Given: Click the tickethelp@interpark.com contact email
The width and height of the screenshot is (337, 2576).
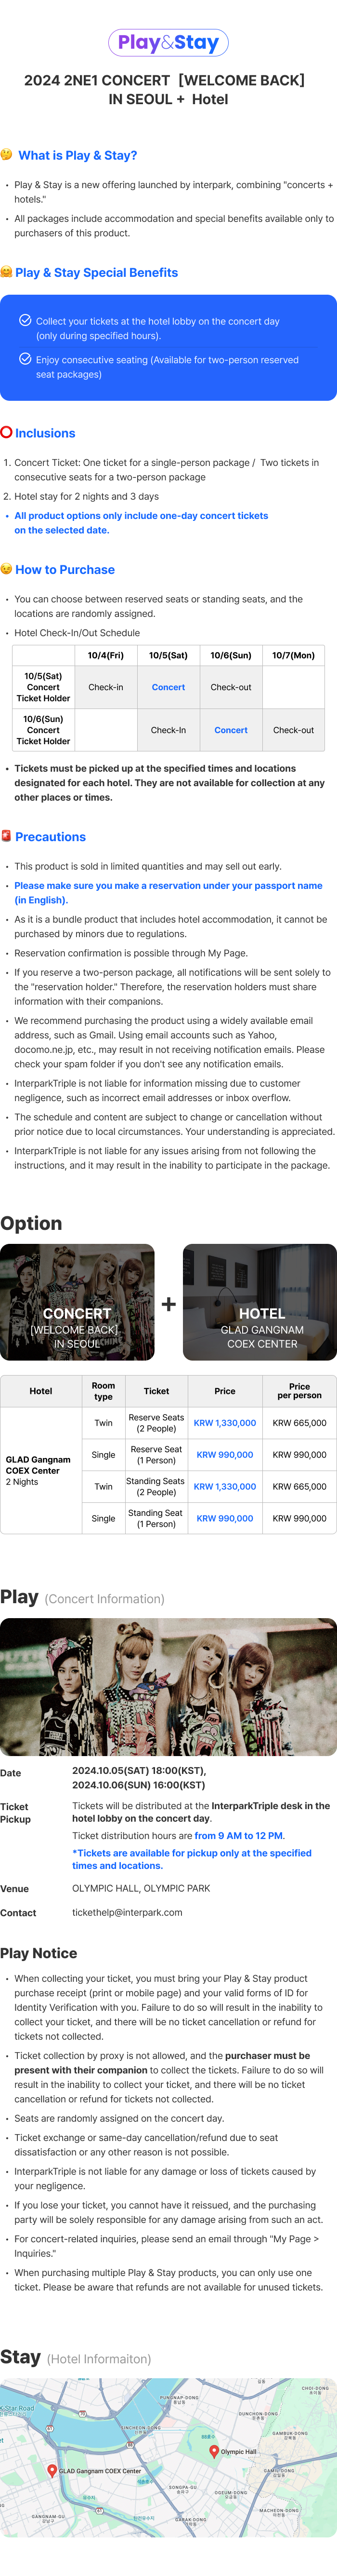Looking at the screenshot, I should 127,1912.
